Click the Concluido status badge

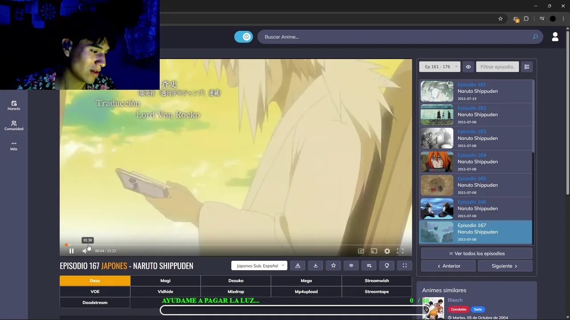(458, 309)
